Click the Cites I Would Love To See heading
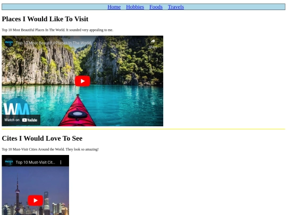The height and width of the screenshot is (215, 287). 42,139
